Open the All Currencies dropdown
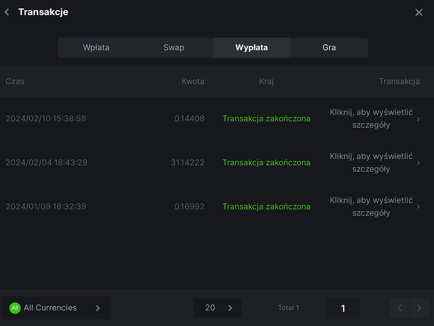The image size is (434, 326). (55, 308)
